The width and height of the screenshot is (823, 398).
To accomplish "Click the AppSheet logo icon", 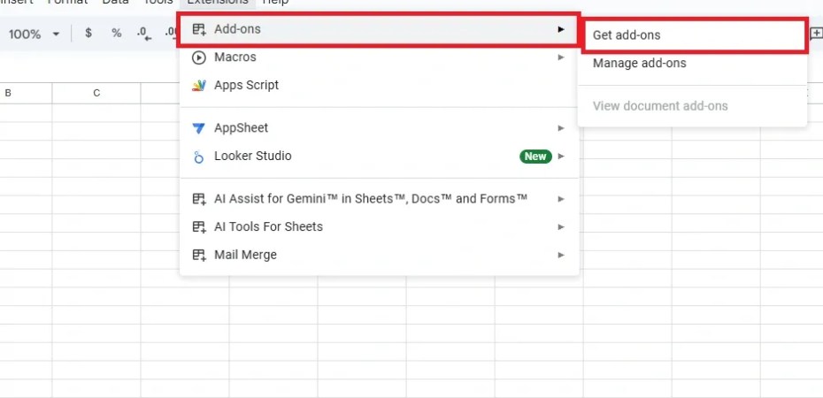I will tap(198, 128).
